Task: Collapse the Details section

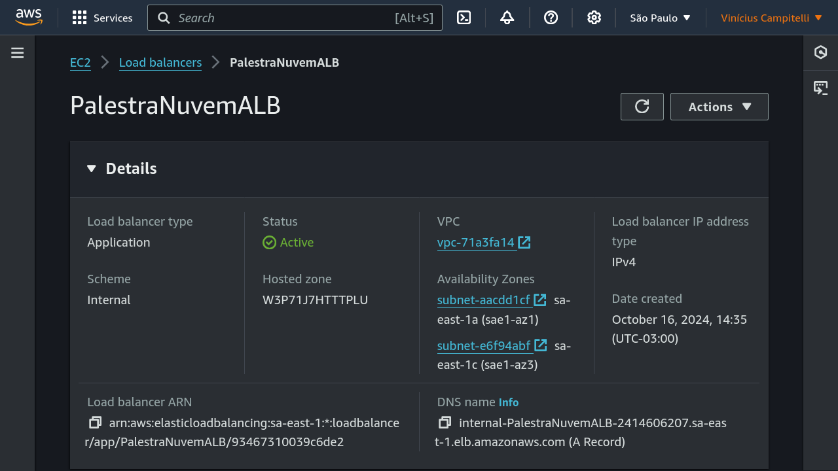Action: (x=91, y=169)
